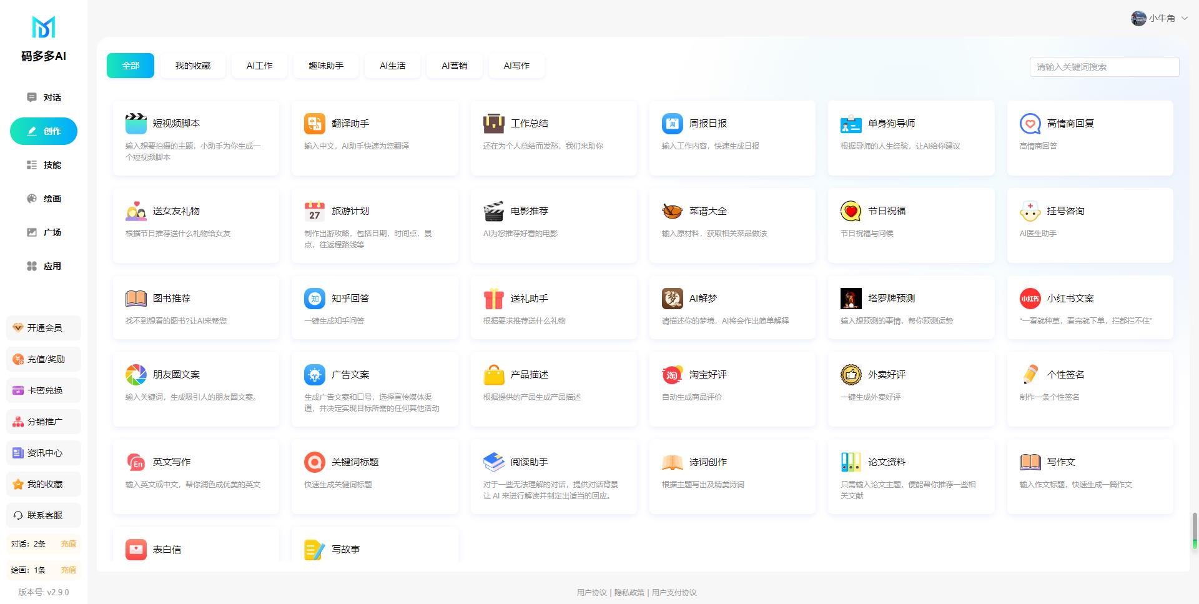1199x604 pixels.
Task: Click the 塔罗牌预测 tarot image
Action: pos(851,299)
